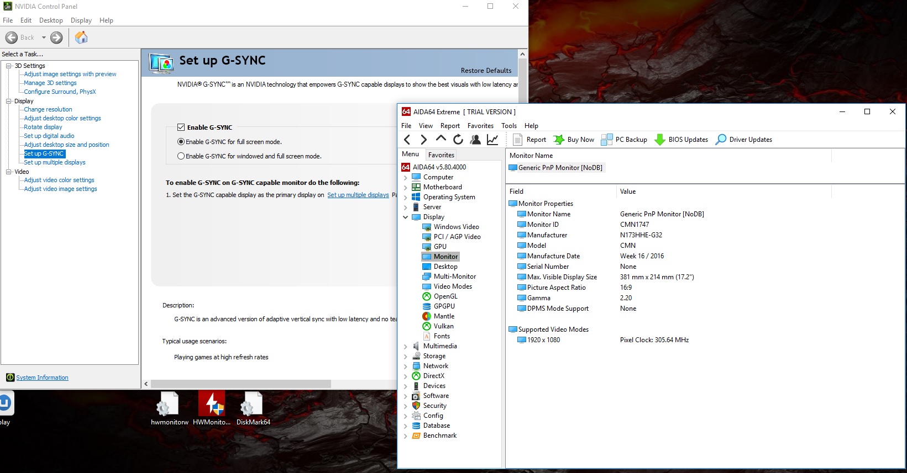Open Manage 3D settings task
This screenshot has height=473, width=907.
tap(50, 83)
